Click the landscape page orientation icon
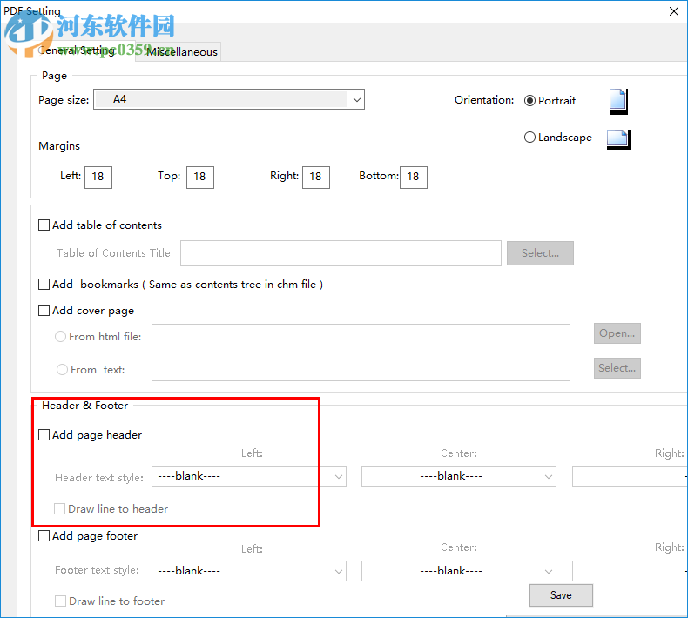The height and width of the screenshot is (618, 688). [x=618, y=139]
